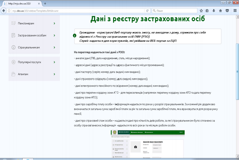Click the text На перегляд надаються такі дані з РЗО
239x160 pixels.
click(x=99, y=52)
